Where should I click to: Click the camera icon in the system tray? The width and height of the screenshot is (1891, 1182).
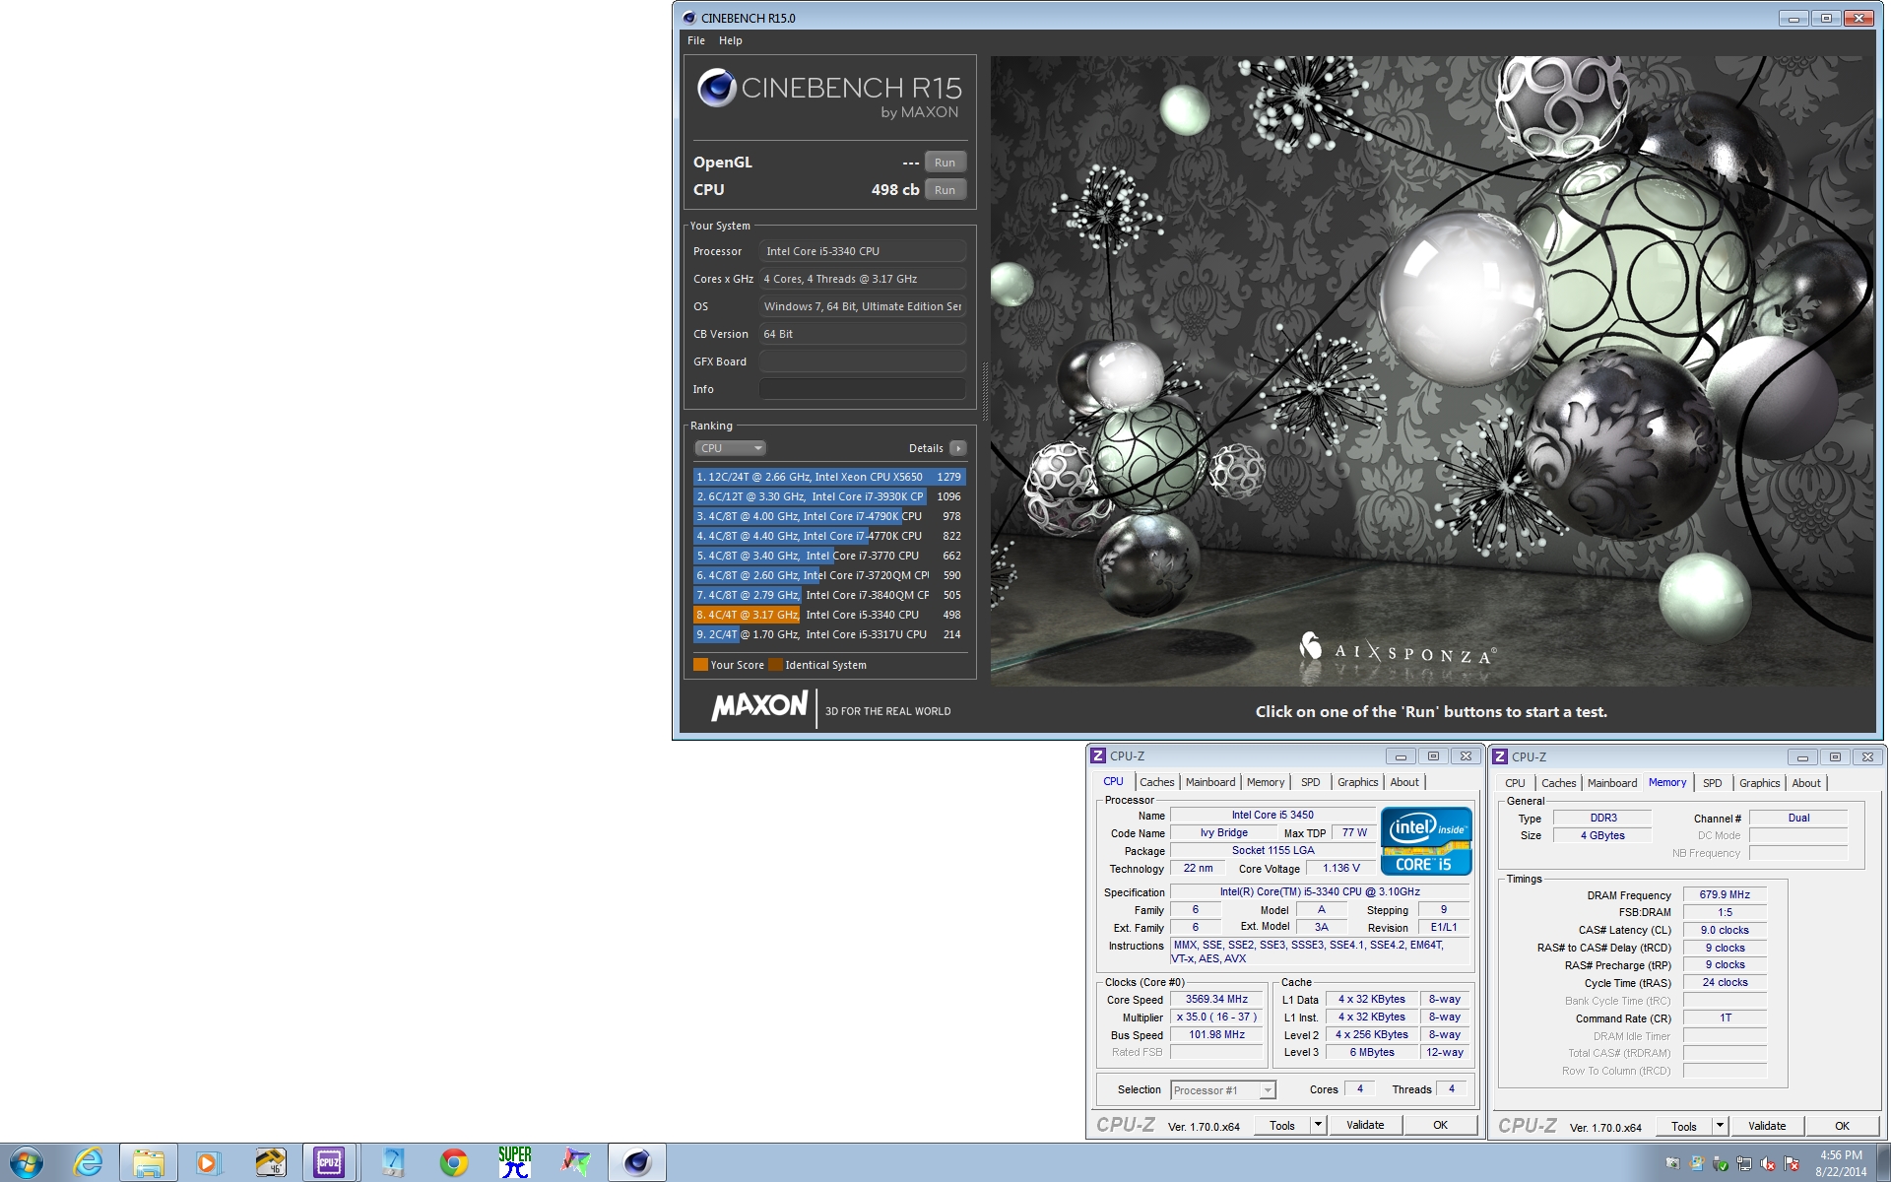[x=1672, y=1163]
